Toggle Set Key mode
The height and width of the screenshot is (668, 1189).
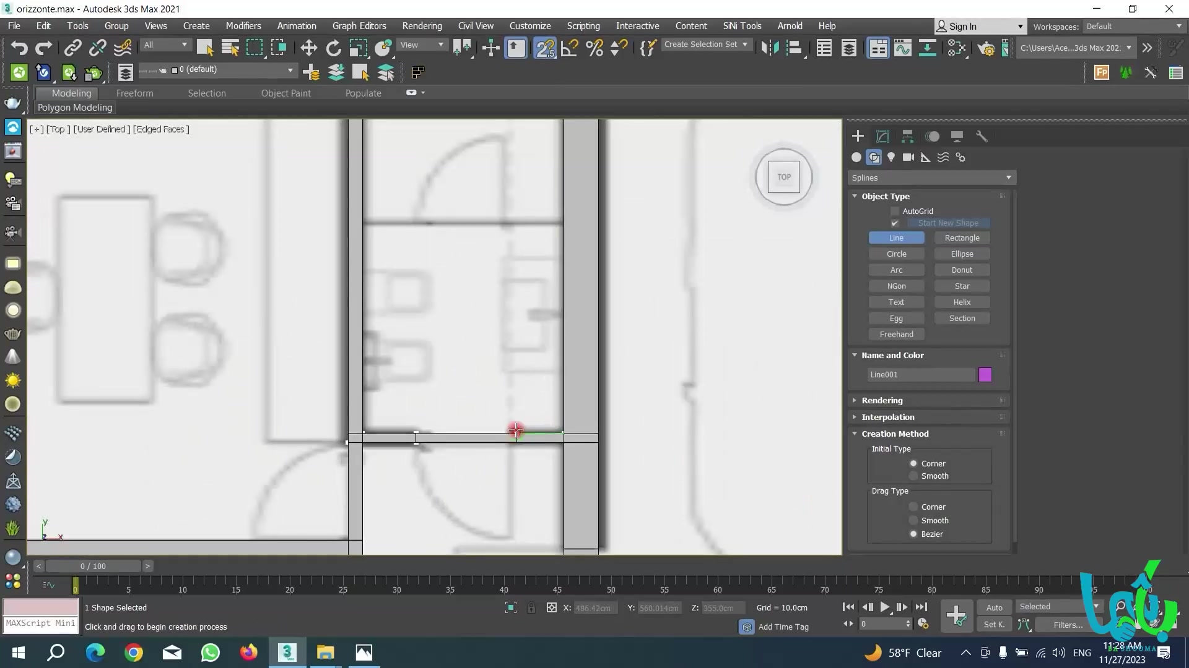coord(994,625)
